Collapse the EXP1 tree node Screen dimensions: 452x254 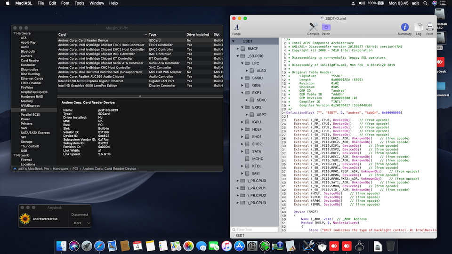[x=242, y=93]
